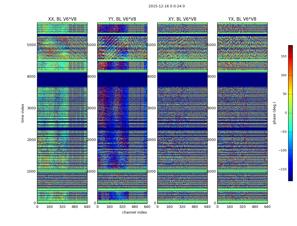Click the dark blue bottom of the colorbar
Viewport: 297px width, 226px height.
point(290,179)
